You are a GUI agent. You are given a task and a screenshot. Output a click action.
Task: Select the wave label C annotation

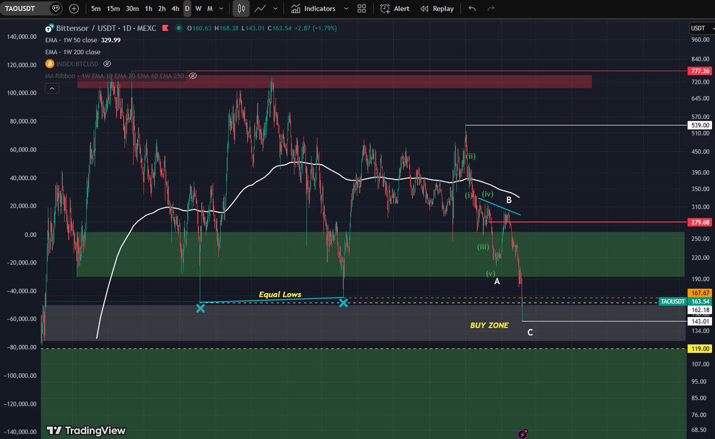point(530,332)
